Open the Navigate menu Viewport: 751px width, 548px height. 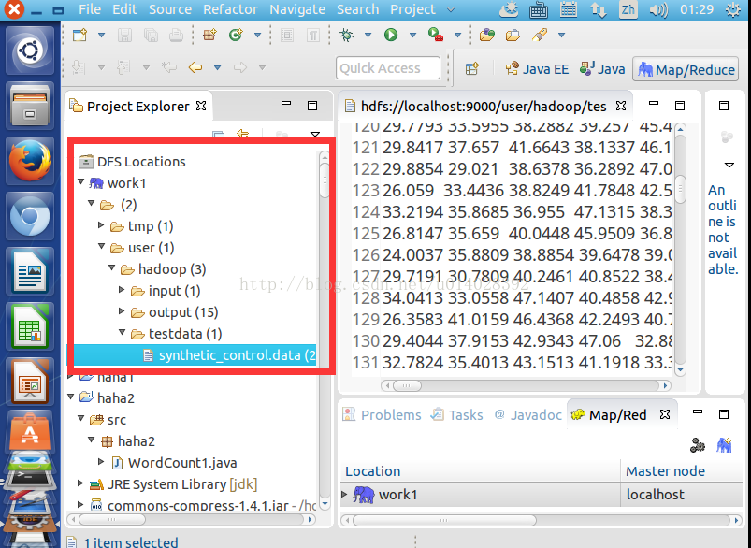tap(297, 9)
